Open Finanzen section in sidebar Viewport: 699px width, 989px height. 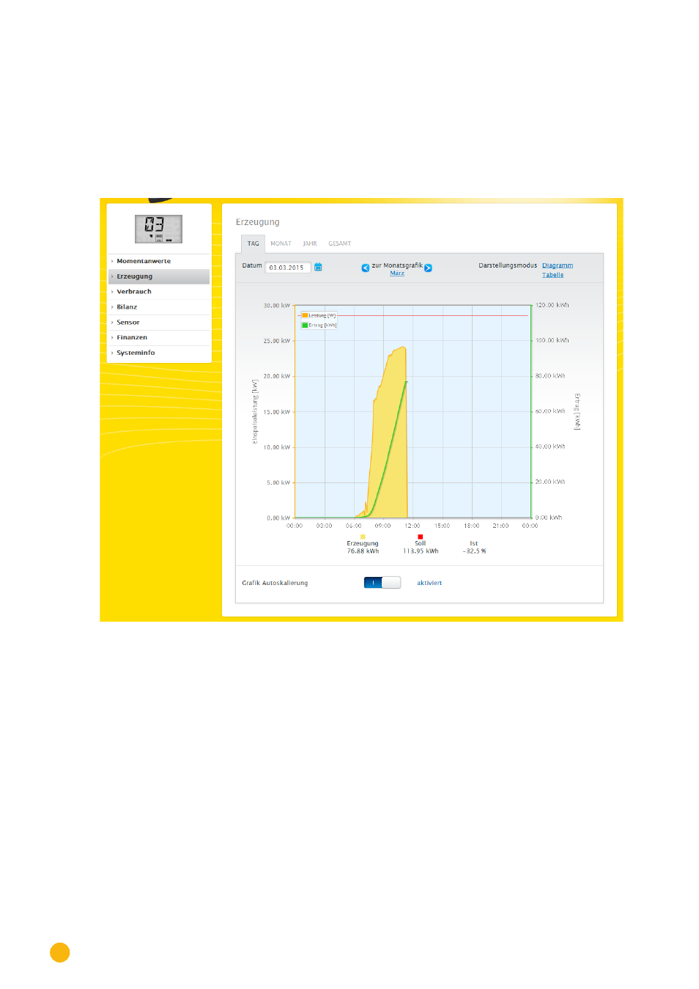159,337
